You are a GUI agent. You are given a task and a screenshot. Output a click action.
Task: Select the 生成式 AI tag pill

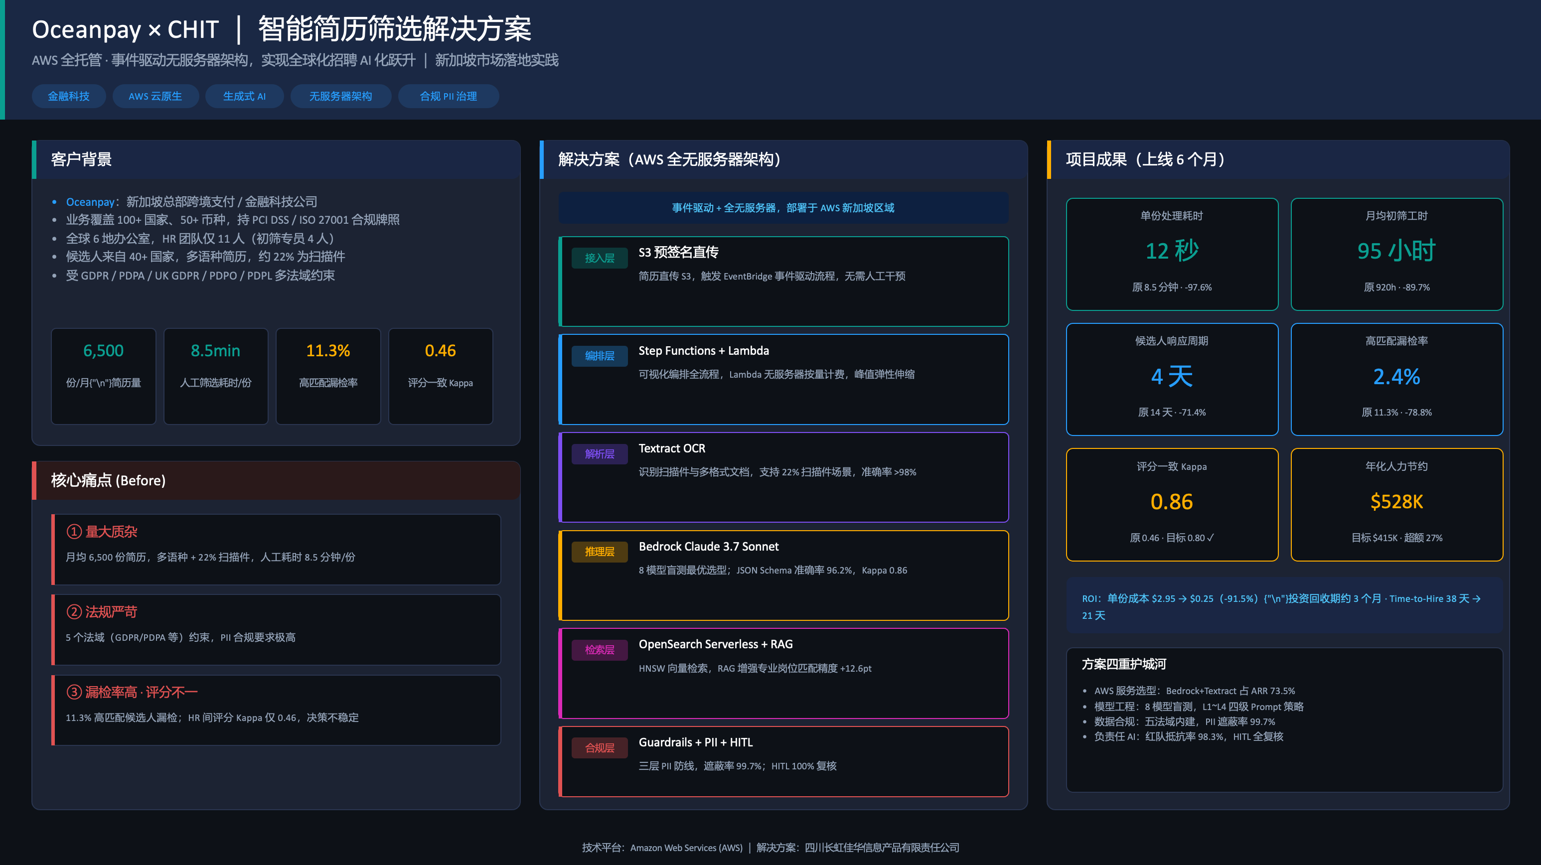(x=245, y=96)
